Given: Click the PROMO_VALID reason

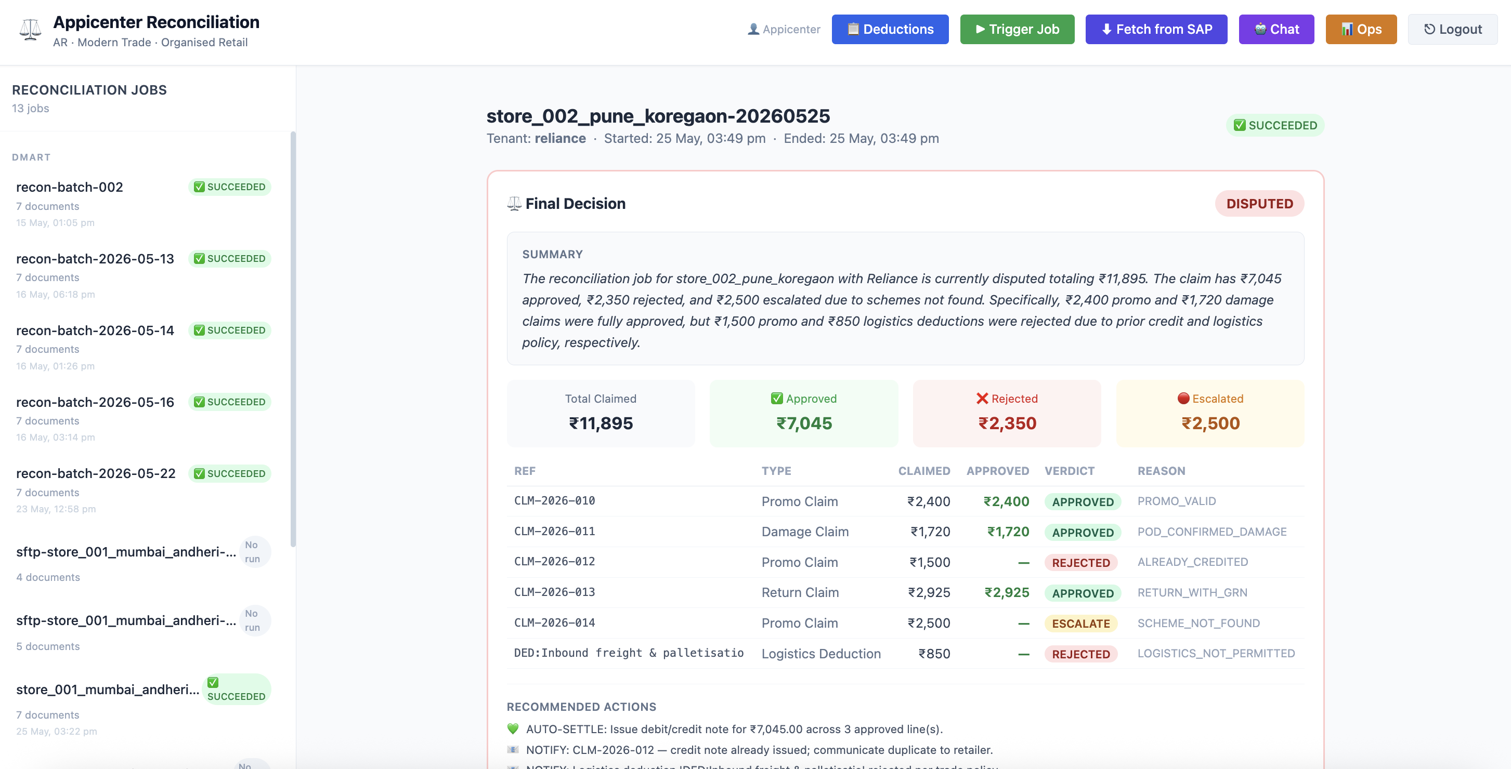Looking at the screenshot, I should tap(1176, 501).
